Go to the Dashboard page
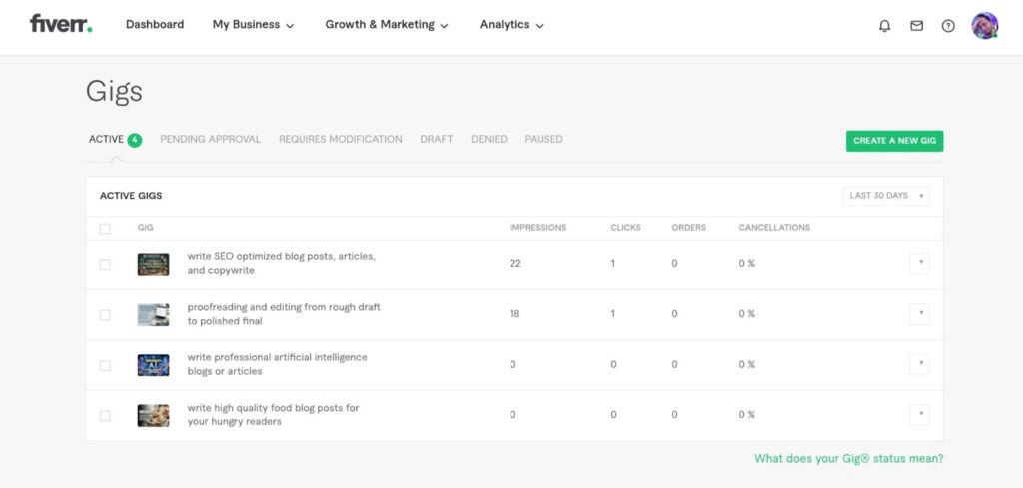 coord(155,24)
